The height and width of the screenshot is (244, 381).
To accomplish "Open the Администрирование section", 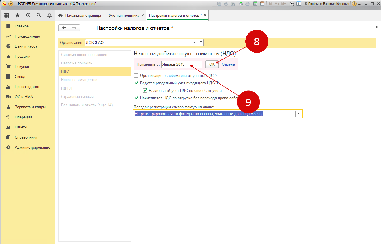I will coord(28,147).
